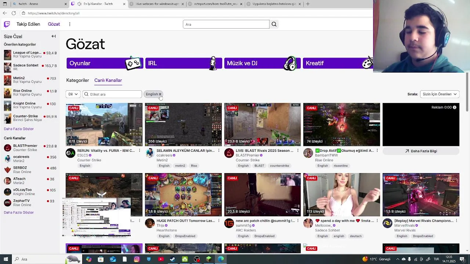Viewport: 470px width, 264px height.
Task: Click the deutsch tag under Melloow_
Action: click(x=355, y=236)
